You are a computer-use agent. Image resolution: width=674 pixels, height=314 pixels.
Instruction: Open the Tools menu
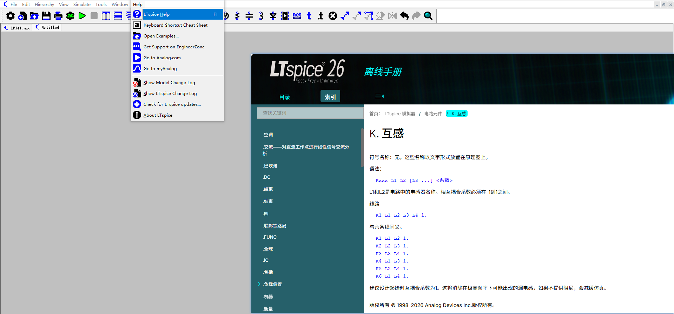(x=101, y=4)
